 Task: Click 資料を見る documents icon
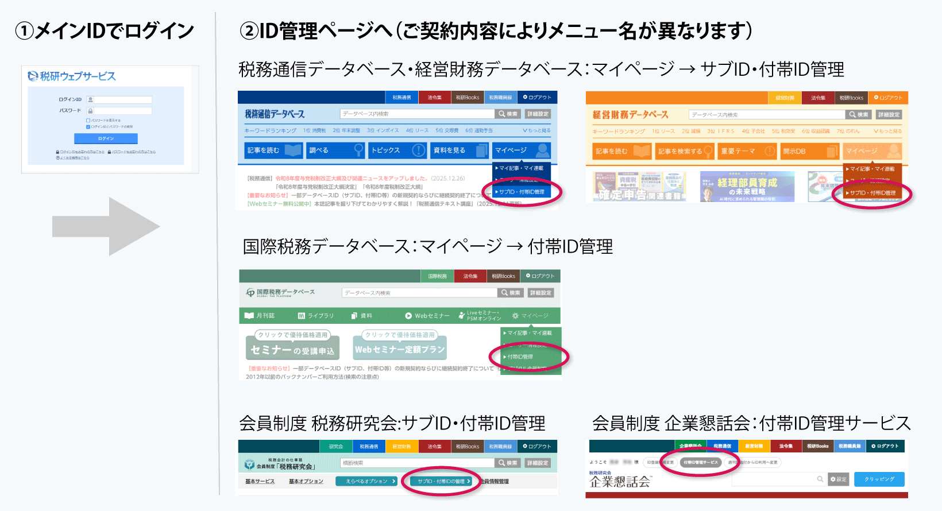pos(481,150)
